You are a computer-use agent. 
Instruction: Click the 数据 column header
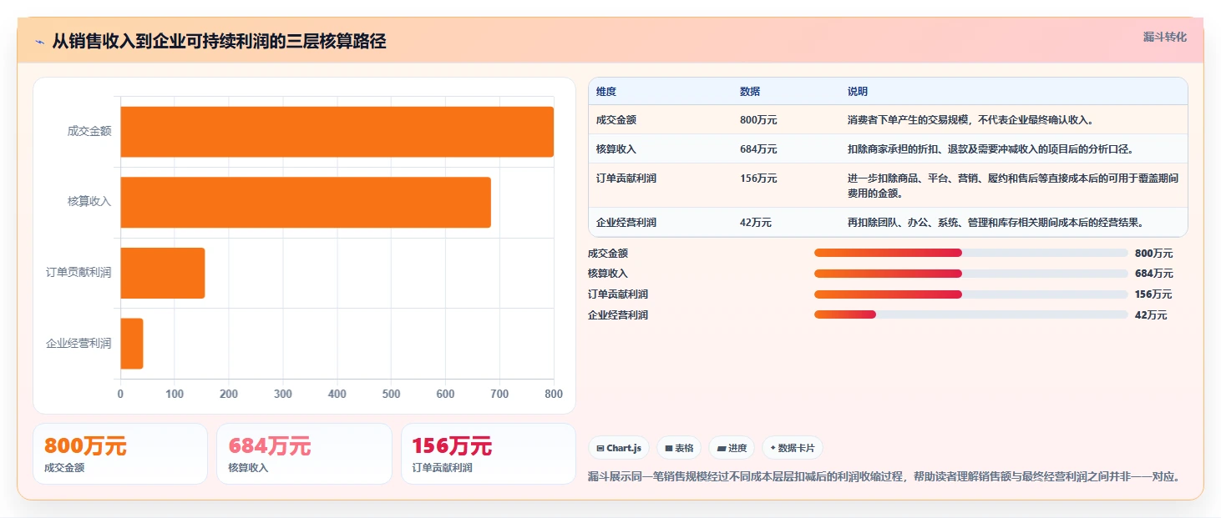tap(750, 92)
